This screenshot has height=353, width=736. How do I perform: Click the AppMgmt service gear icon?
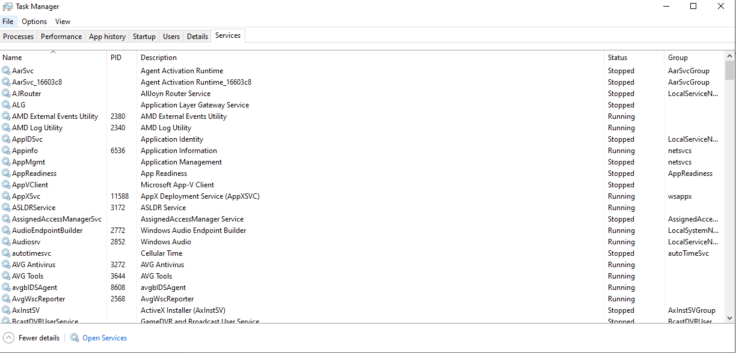pyautogui.click(x=6, y=162)
